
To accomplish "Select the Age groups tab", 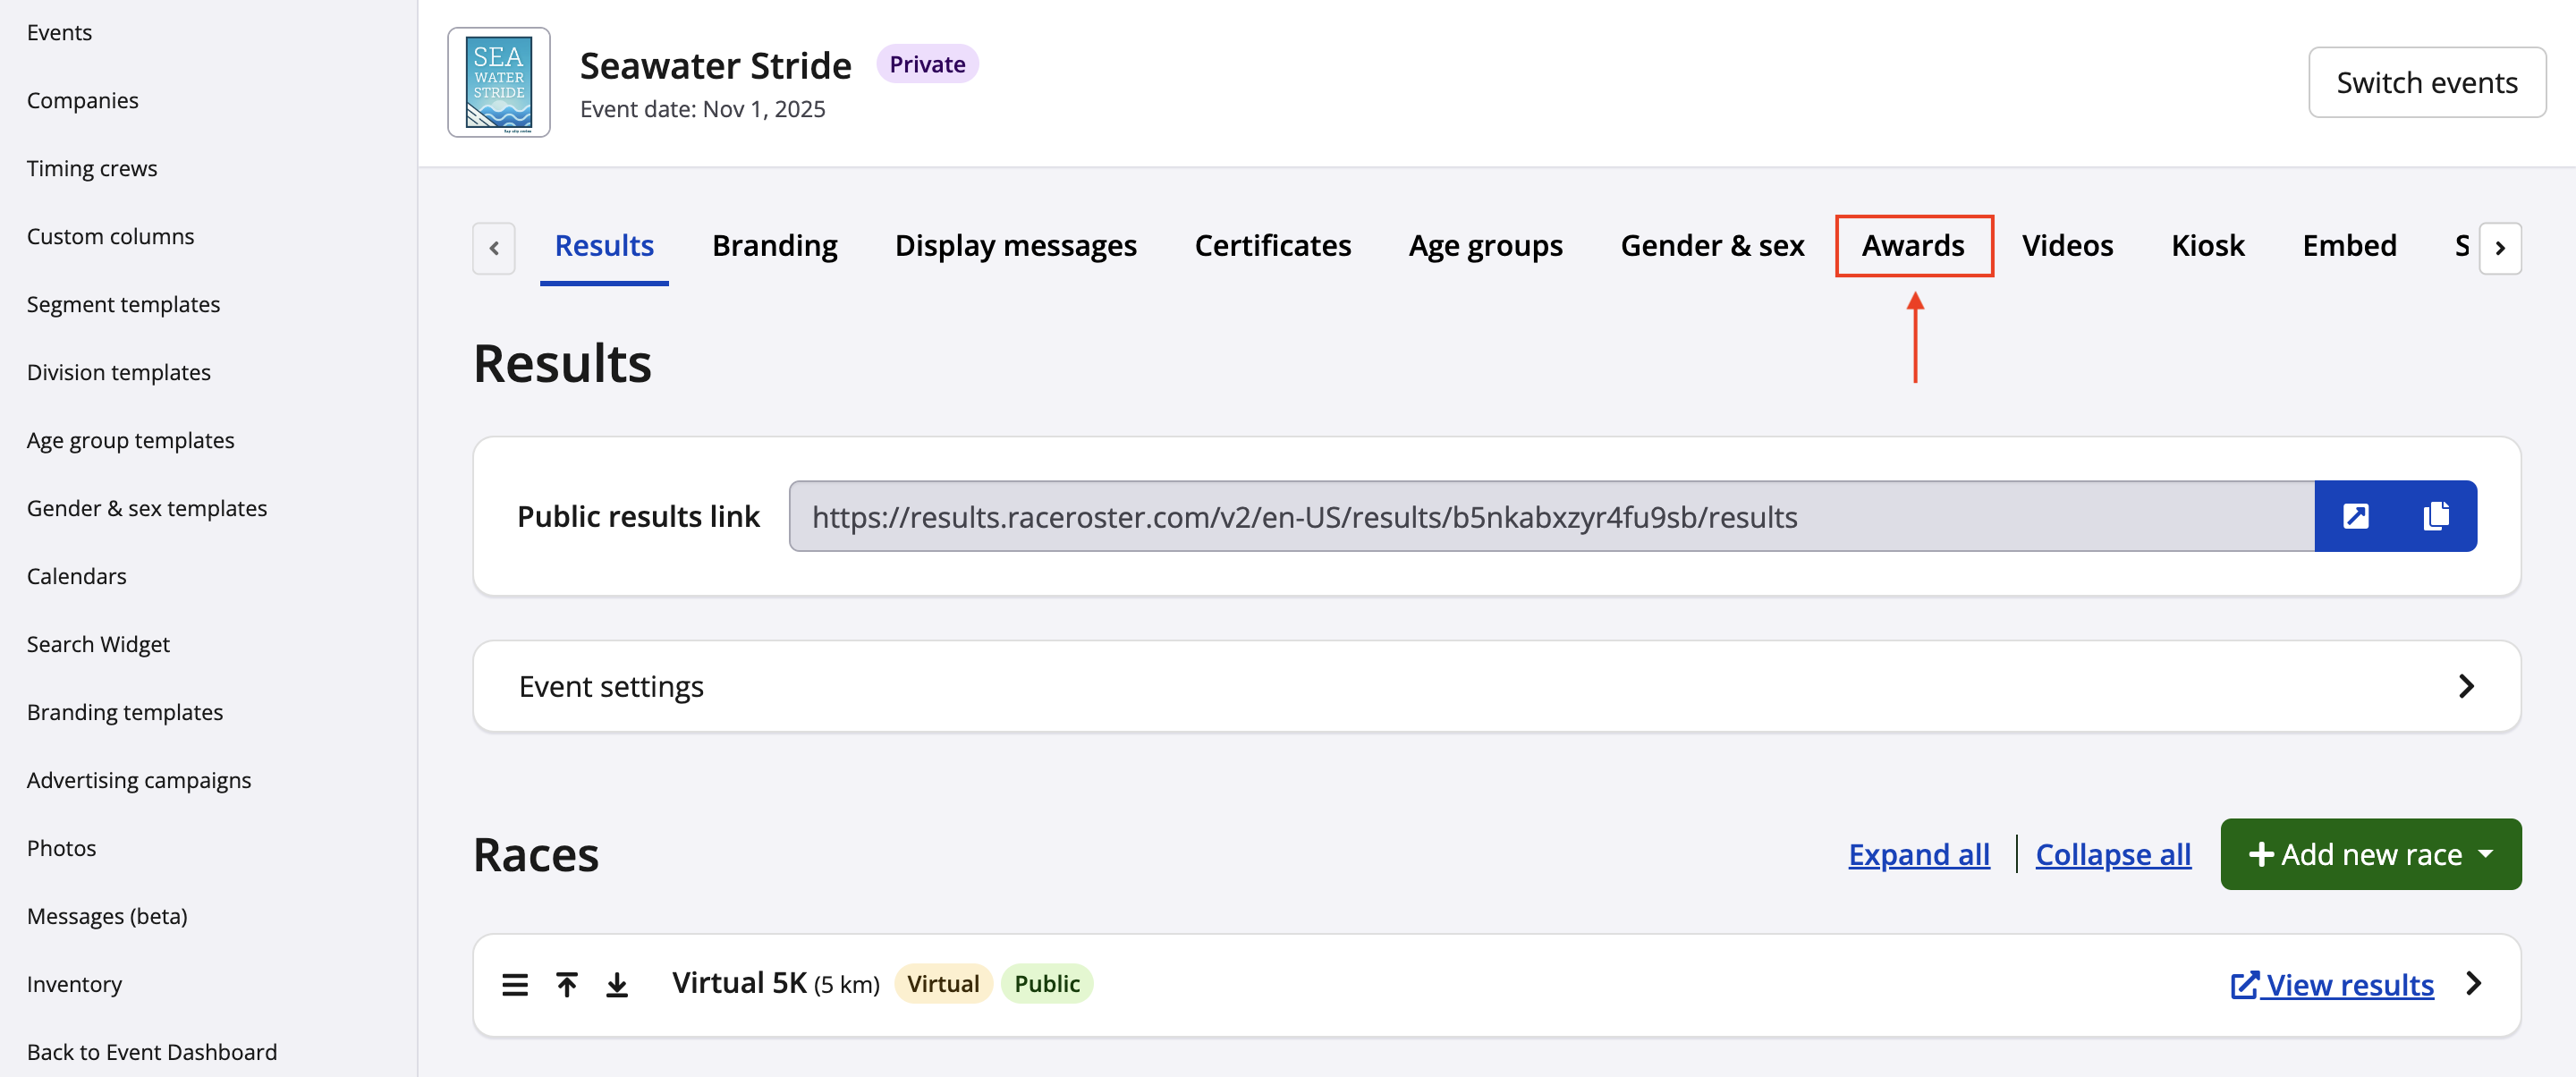I will 1485,246.
